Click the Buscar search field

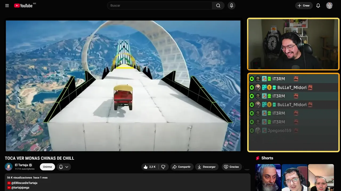click(160, 6)
